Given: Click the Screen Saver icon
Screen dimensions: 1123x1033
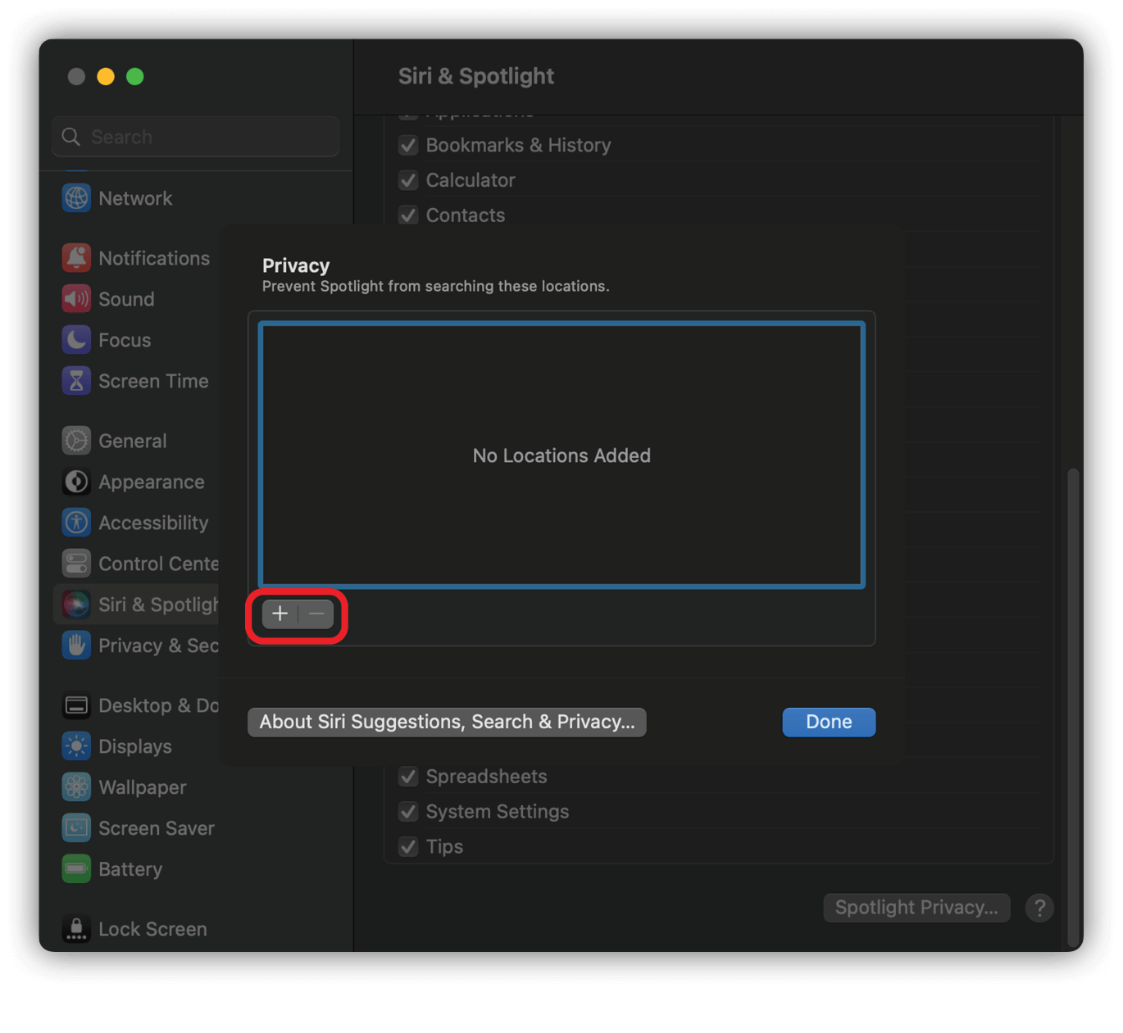Looking at the screenshot, I should (x=76, y=828).
